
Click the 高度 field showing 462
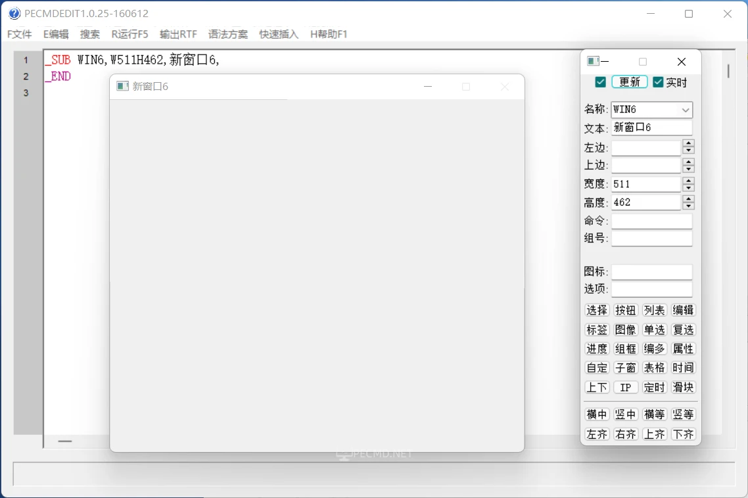coord(646,202)
